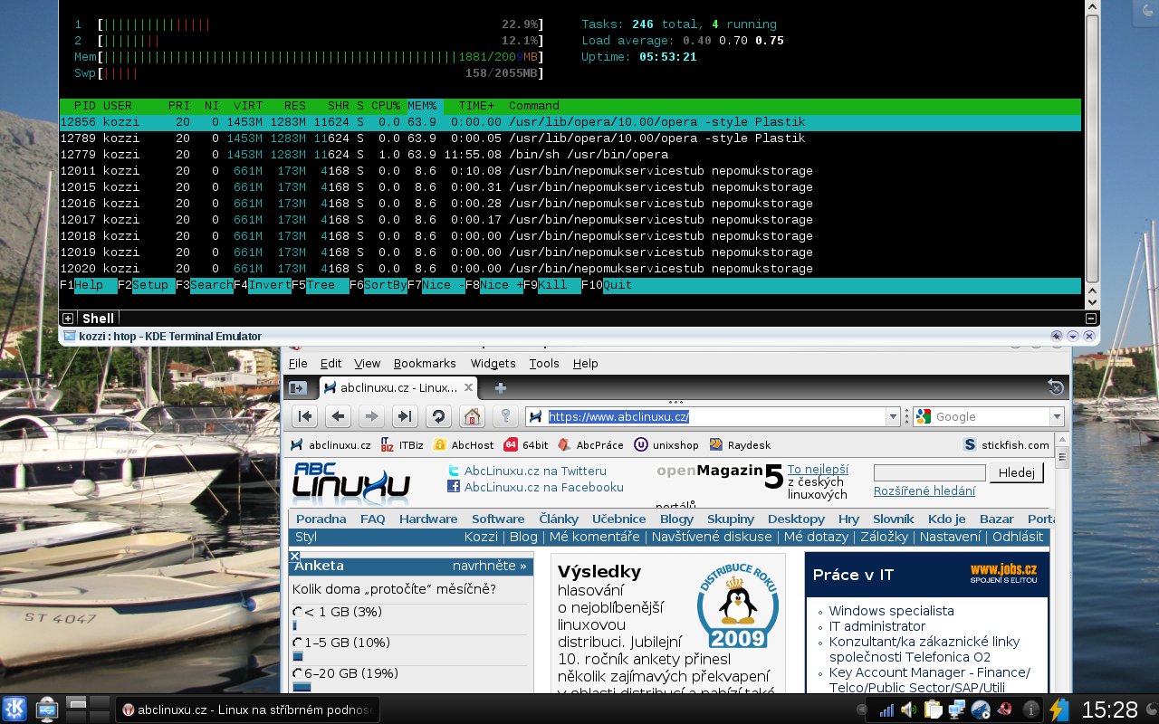
Task: Close the abclinuxu.cz tab
Action: coord(468,387)
